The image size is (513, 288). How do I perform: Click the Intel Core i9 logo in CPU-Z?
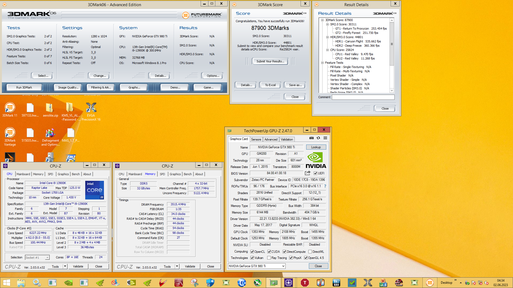coord(95,190)
